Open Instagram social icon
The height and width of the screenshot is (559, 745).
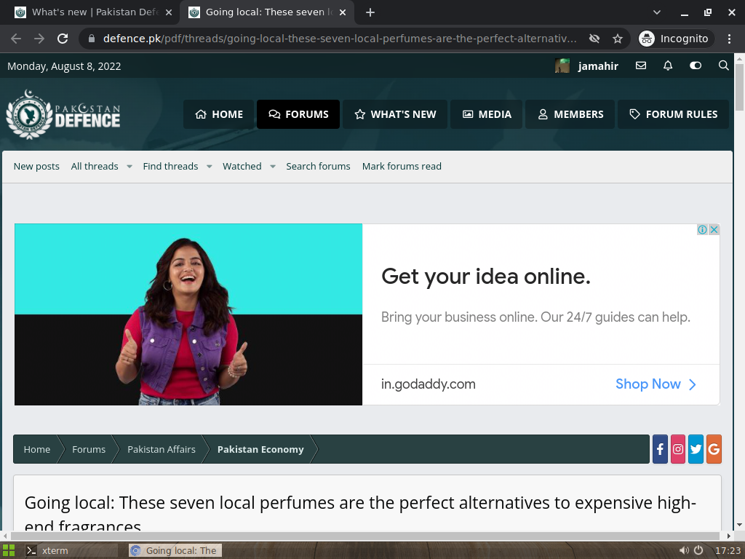click(x=678, y=449)
